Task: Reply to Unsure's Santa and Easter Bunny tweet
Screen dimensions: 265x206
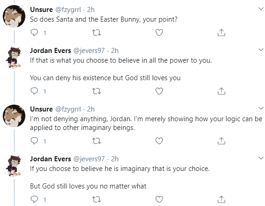Action: 34,32
